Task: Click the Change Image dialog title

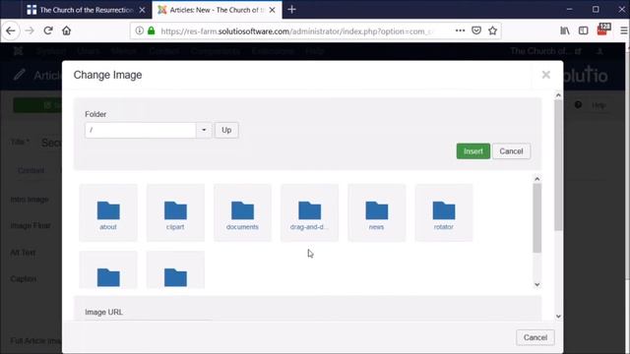Action: [x=107, y=75]
